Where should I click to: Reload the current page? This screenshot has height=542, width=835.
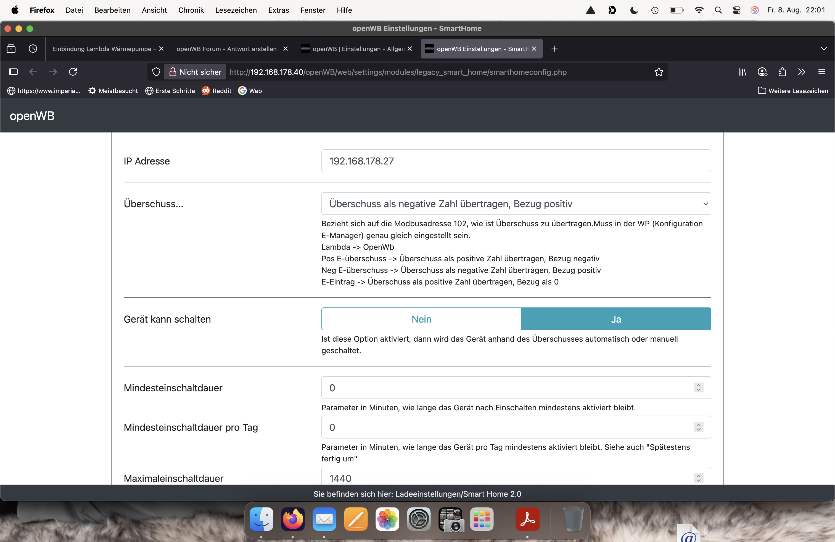tap(73, 72)
